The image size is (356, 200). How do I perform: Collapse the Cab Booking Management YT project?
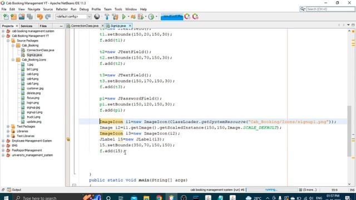[3, 36]
